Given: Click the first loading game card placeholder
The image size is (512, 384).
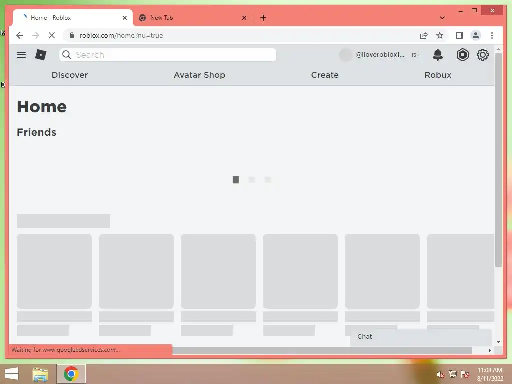Looking at the screenshot, I should pos(54,271).
